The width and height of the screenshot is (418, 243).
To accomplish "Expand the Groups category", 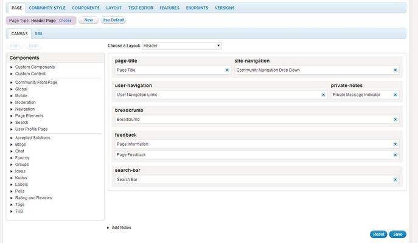I will pos(12,165).
